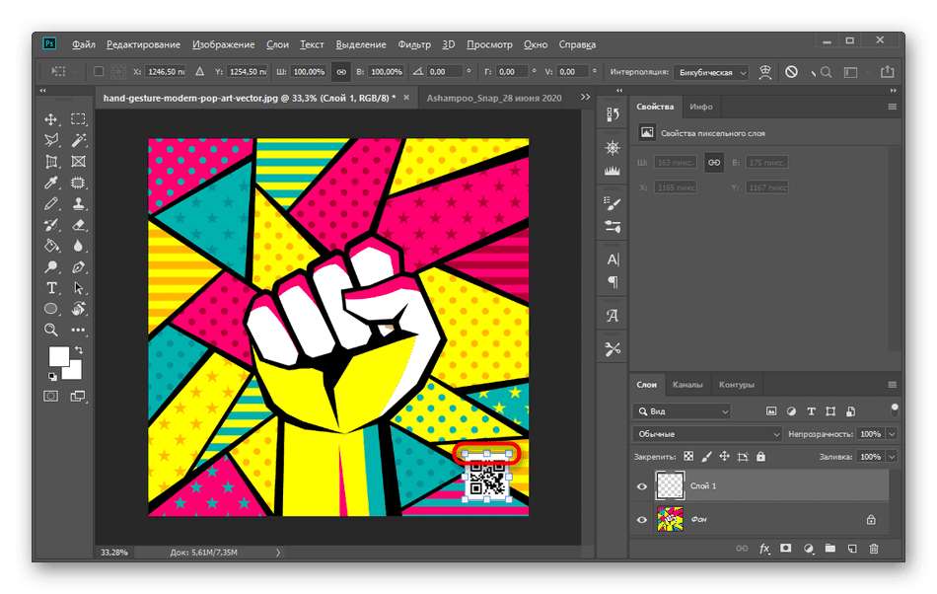
Task: Open the Непрозрачность slider arrow
Action: [893, 434]
